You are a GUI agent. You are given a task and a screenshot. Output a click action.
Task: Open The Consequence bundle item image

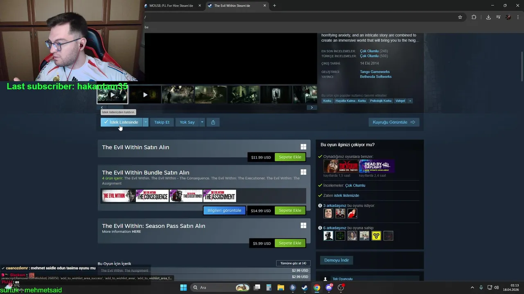152,196
